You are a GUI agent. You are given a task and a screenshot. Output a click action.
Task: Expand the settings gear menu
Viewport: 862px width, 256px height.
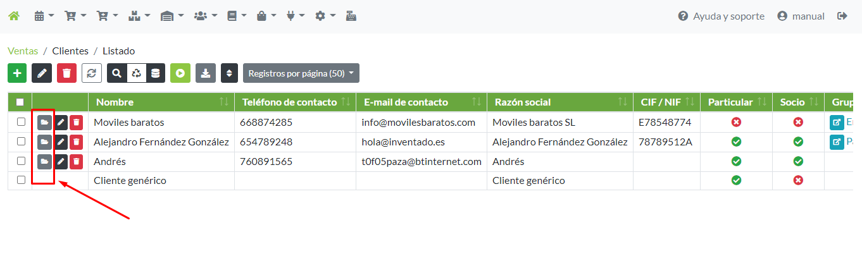click(325, 16)
